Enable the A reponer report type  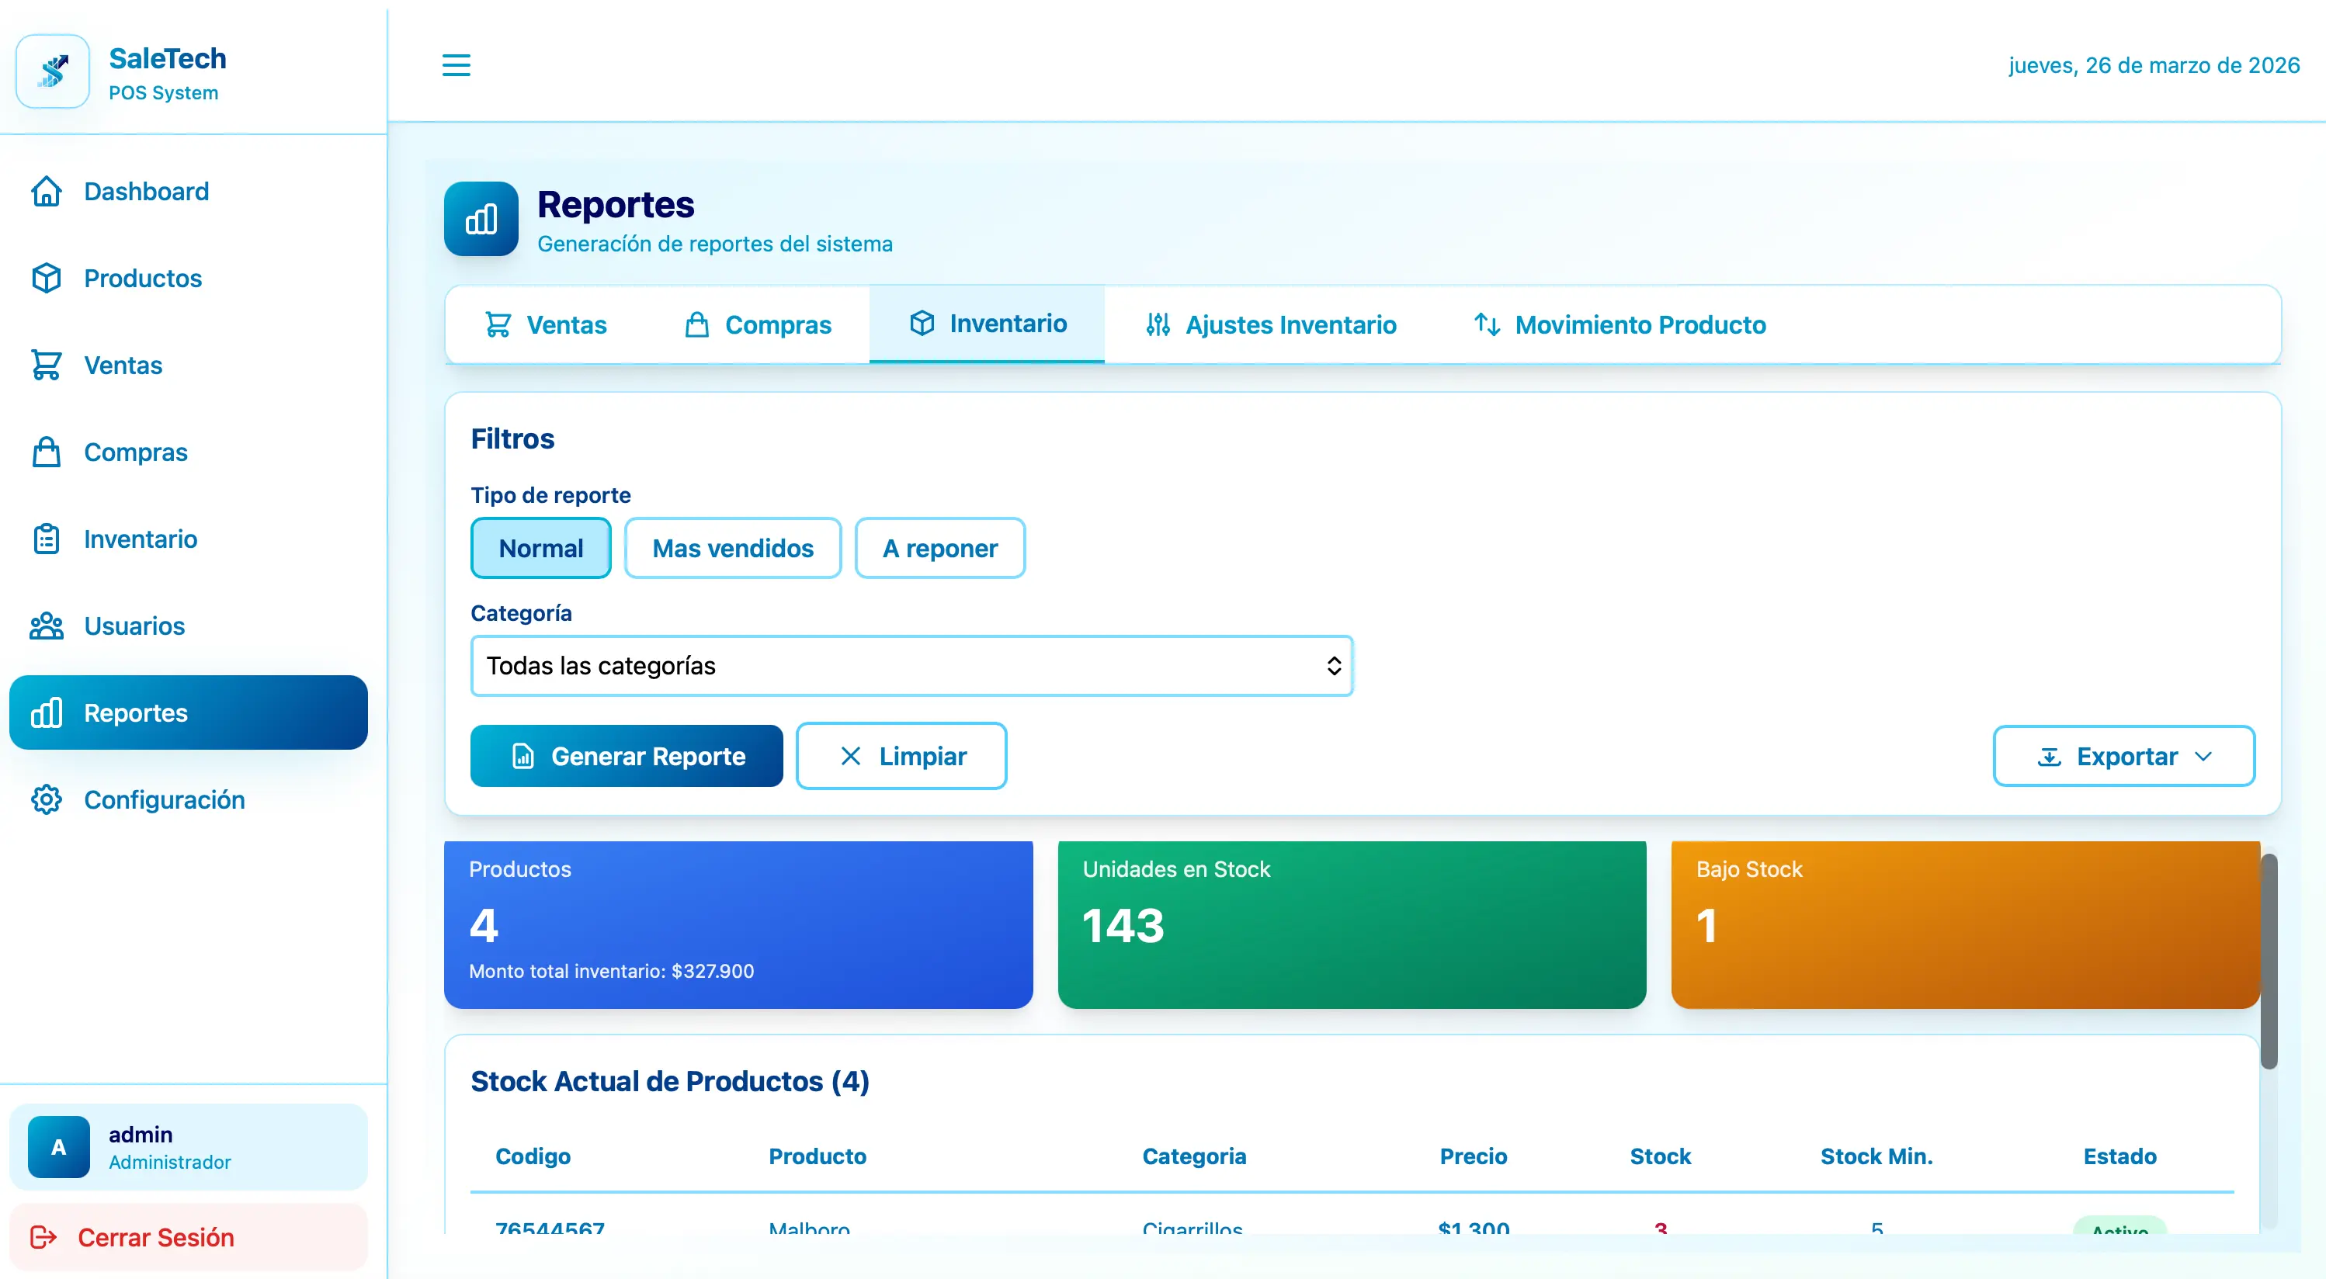point(940,547)
